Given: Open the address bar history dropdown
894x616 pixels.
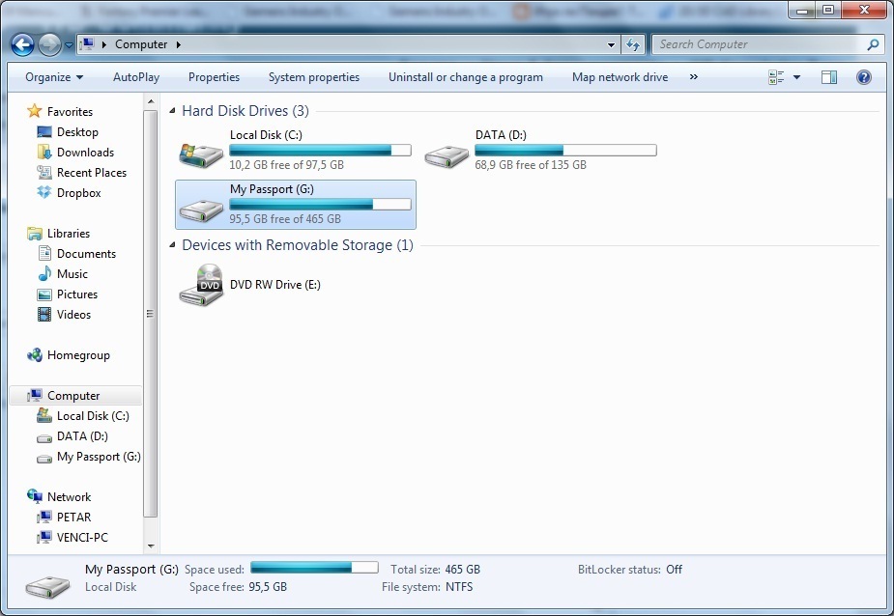Looking at the screenshot, I should click(611, 44).
